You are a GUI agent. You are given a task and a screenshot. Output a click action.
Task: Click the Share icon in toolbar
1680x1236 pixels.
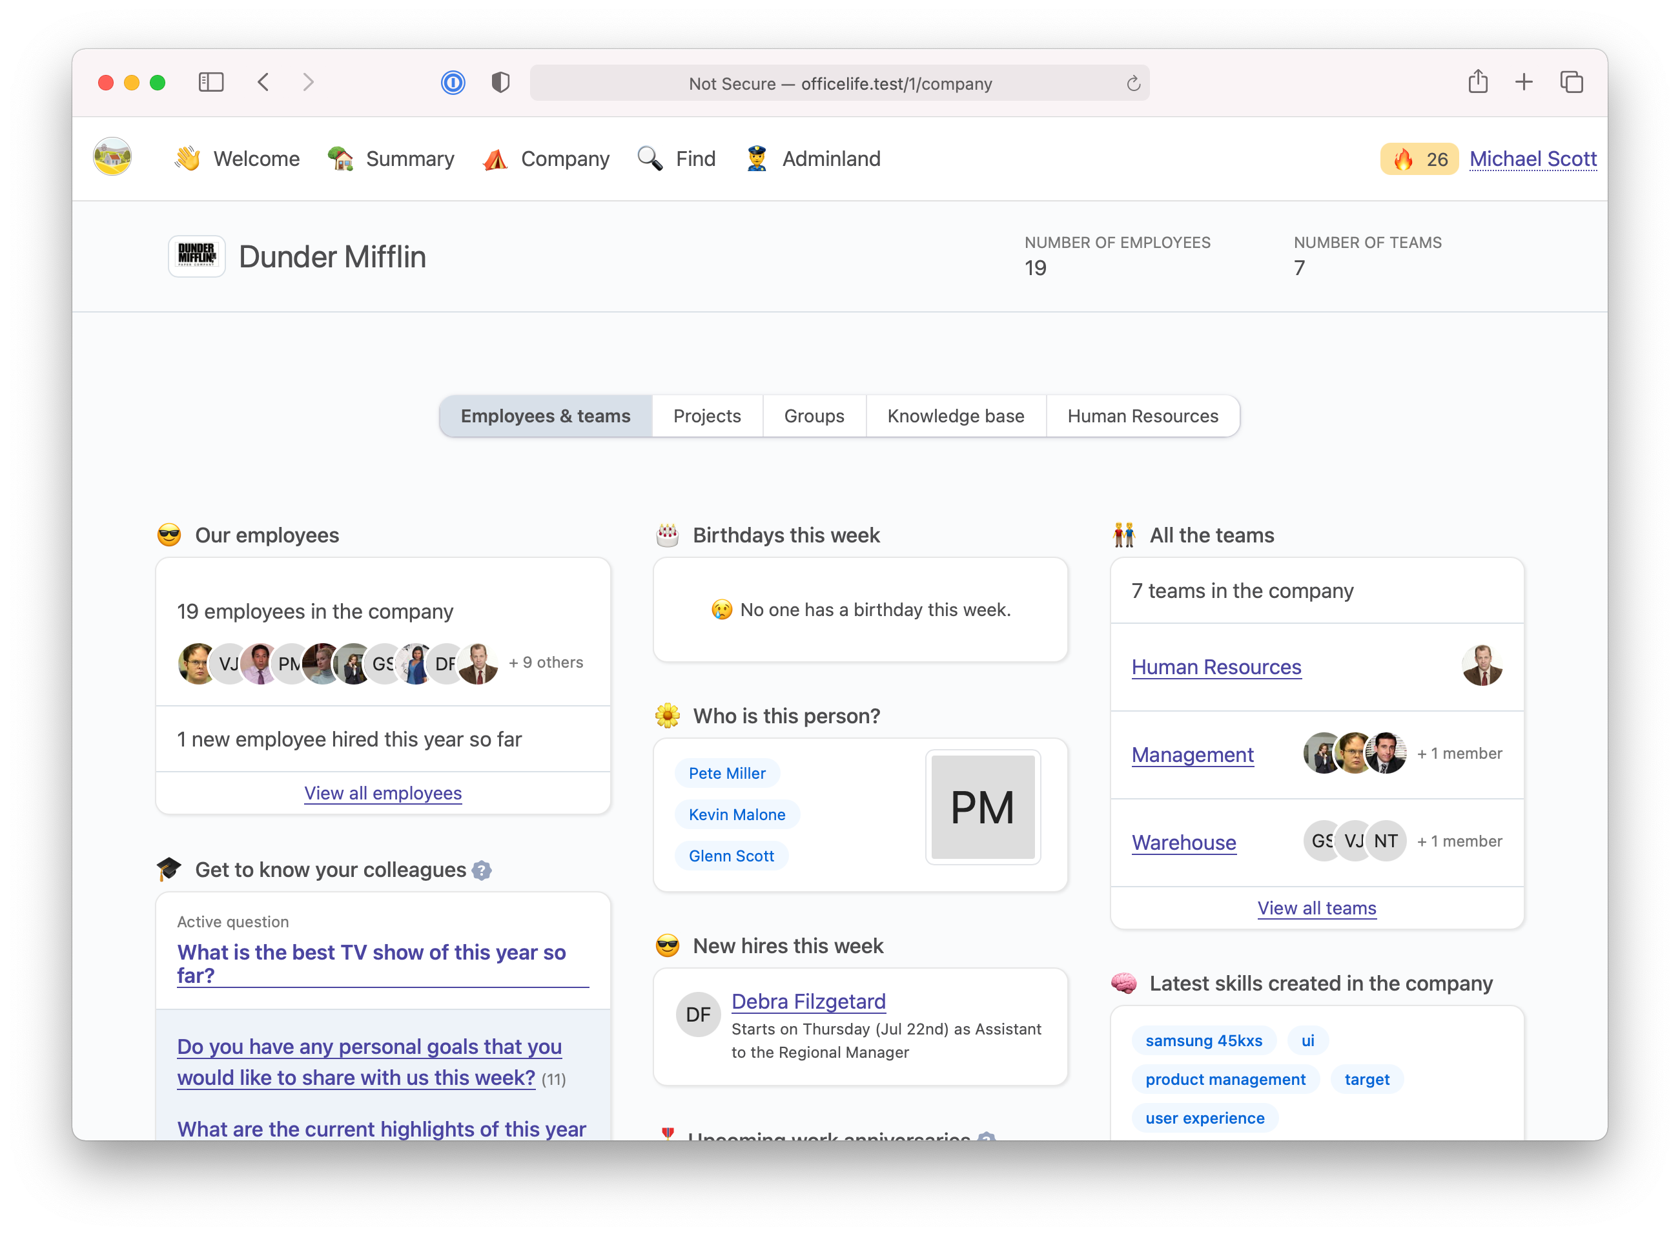(x=1477, y=81)
